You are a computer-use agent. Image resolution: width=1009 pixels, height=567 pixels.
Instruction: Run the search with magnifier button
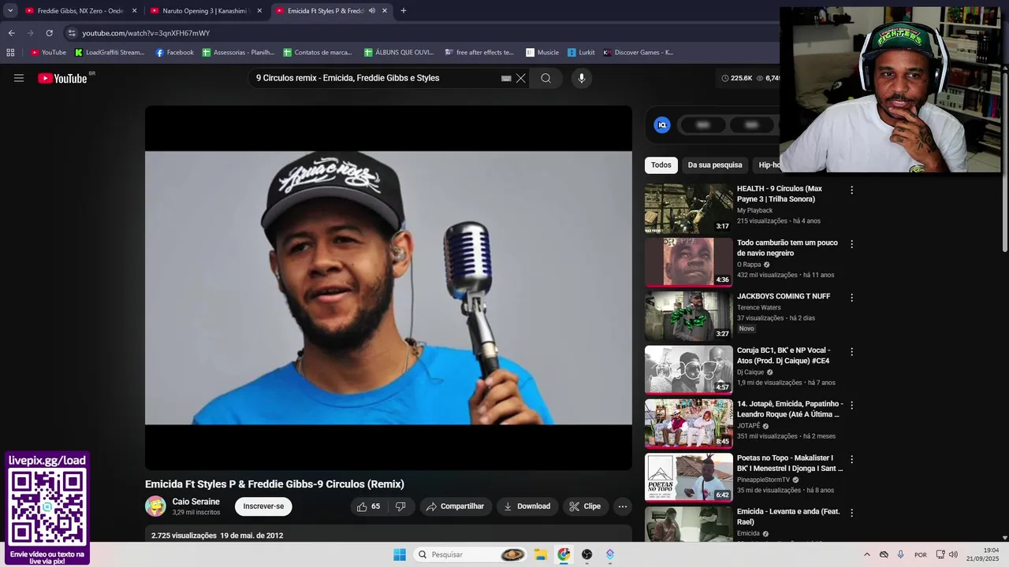[x=545, y=78]
